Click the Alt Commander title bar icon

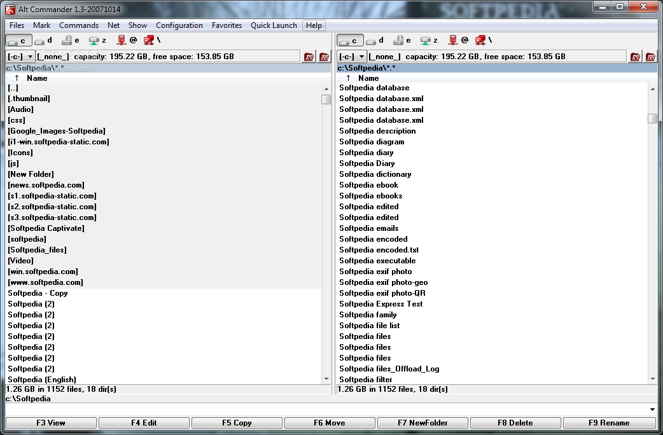click(x=10, y=9)
